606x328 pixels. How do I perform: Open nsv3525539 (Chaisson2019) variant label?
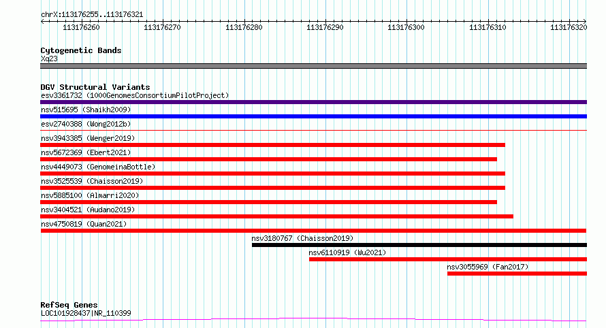pyautogui.click(x=92, y=181)
